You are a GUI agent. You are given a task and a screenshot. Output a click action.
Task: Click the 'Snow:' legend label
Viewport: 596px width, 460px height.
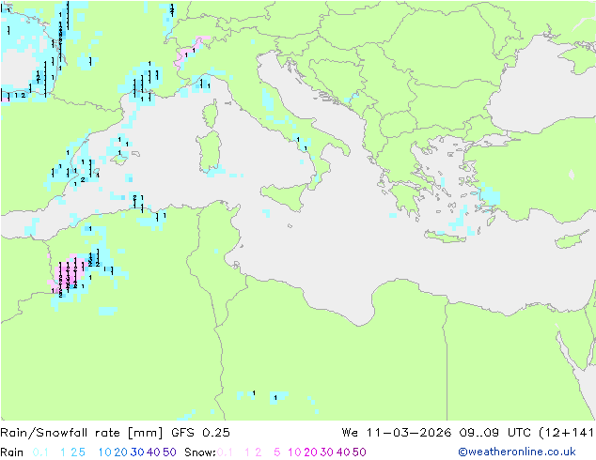pyautogui.click(x=200, y=452)
